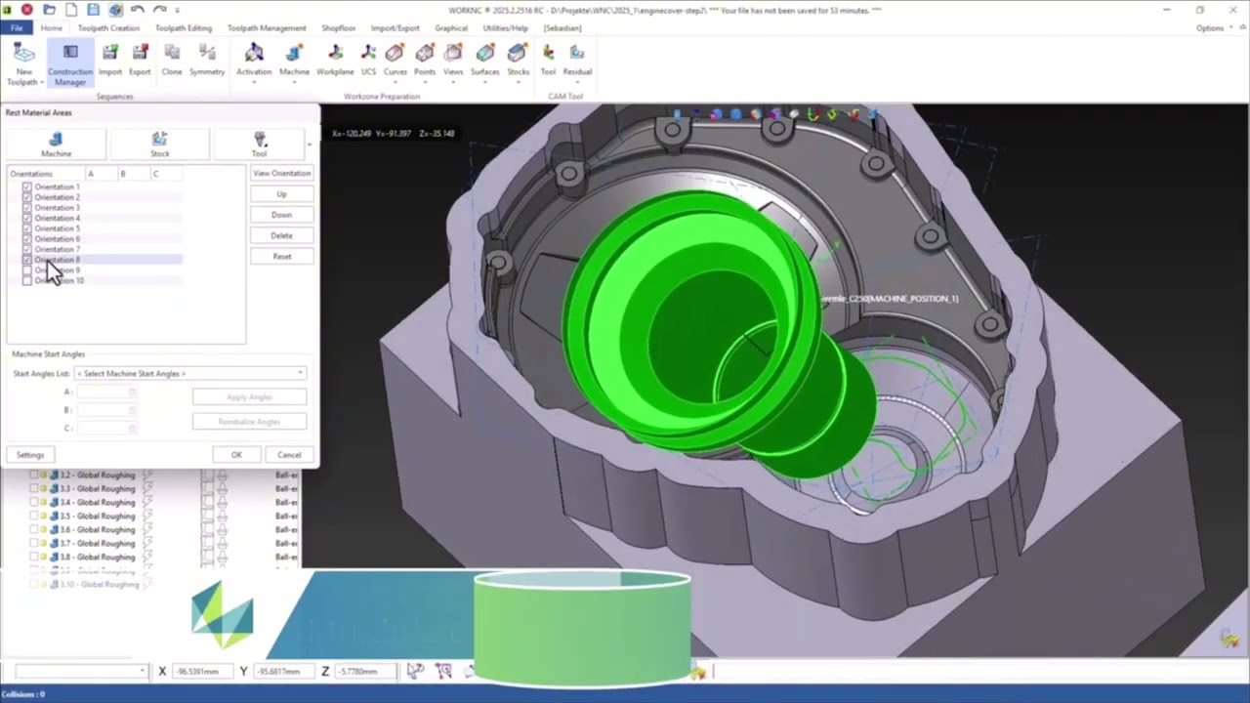Enable the Orientation 9 checkbox
Screen dimensions: 1250x703
pyautogui.click(x=26, y=270)
